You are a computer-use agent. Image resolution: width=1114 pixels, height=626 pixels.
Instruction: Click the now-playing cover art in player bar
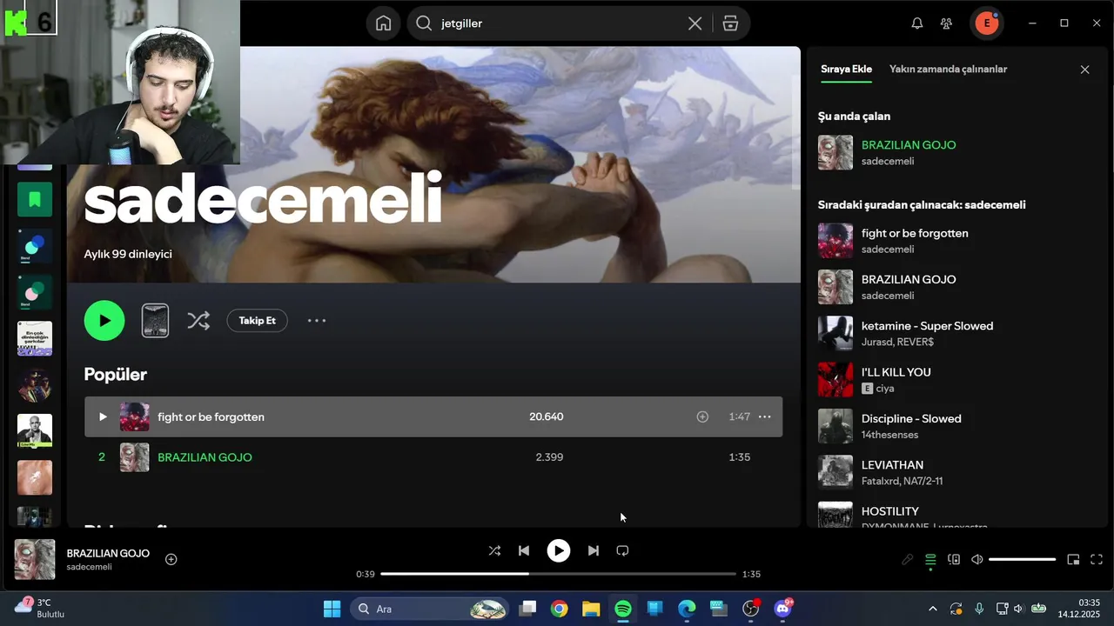(x=35, y=559)
